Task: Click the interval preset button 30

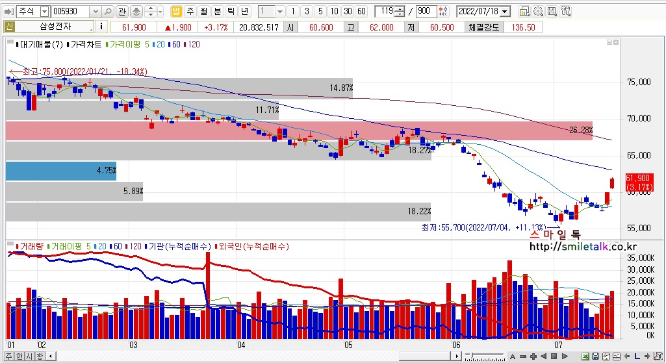Action: 348,12
